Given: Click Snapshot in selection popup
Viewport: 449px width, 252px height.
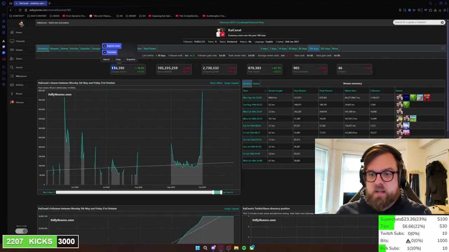Looking at the screenshot, I should coord(130,59).
